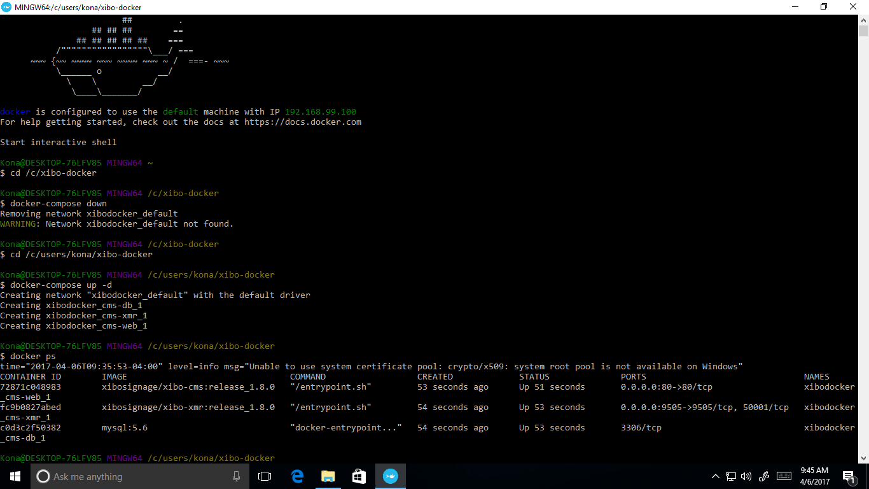The height and width of the screenshot is (489, 869).
Task: Open the Windows Store taskbar icon
Action: 359,476
